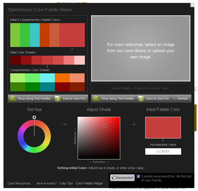
Task: Pick the deep dark red complementary shade
Action: [62, 87]
